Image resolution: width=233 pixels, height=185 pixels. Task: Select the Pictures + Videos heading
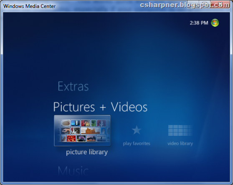100,107
